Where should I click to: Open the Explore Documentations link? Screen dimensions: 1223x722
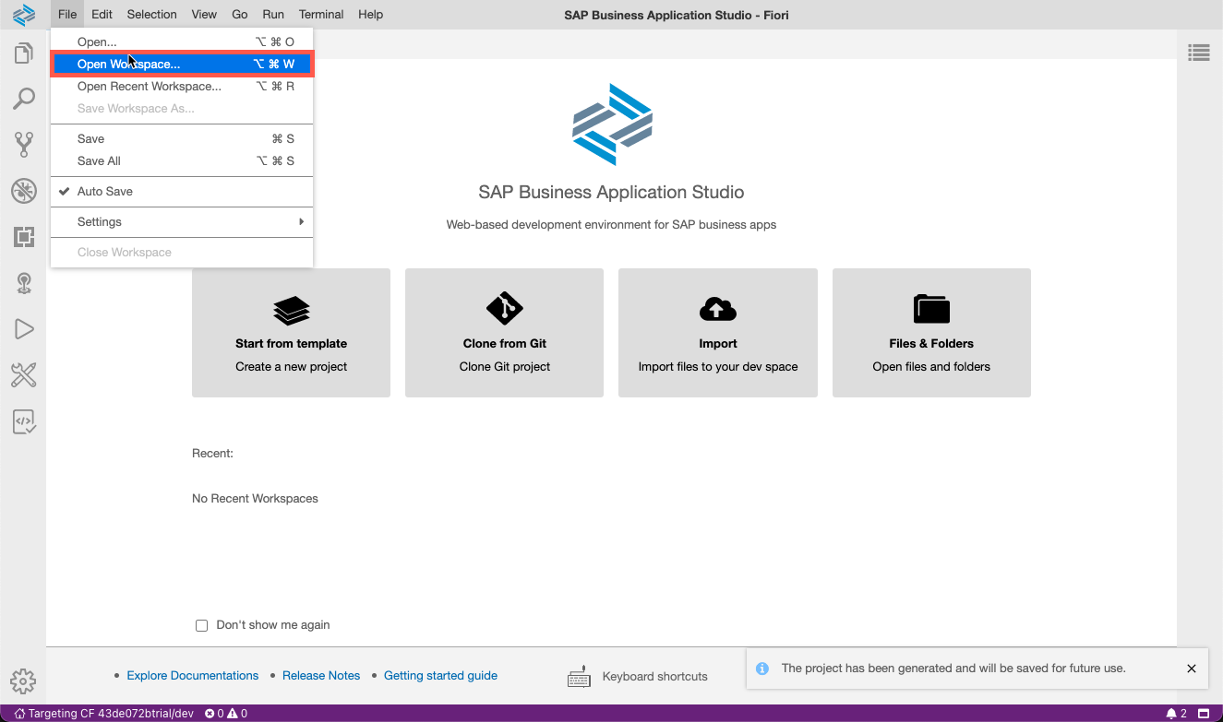[x=193, y=676]
